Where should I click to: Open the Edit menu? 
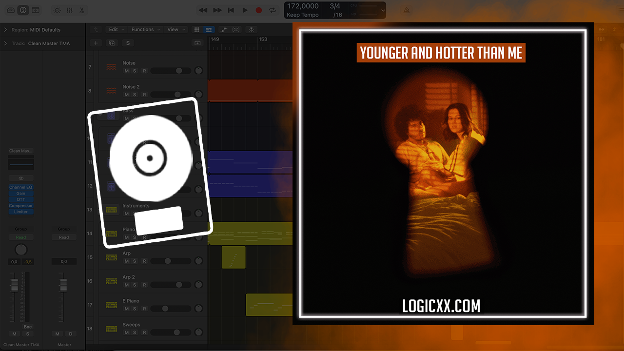pos(117,29)
